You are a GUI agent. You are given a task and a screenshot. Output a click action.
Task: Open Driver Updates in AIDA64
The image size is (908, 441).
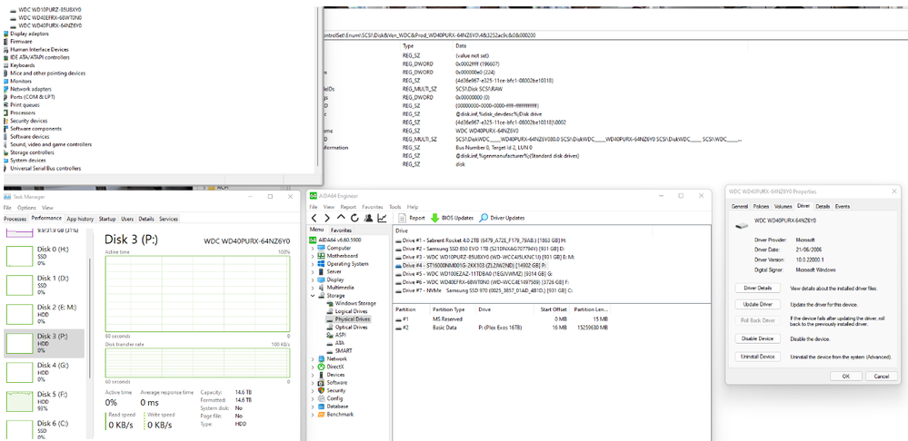coord(502,218)
